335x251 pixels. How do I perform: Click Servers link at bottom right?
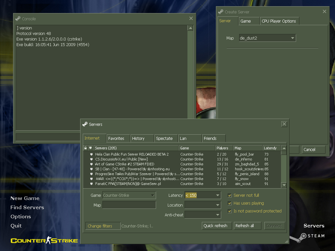[314, 226]
